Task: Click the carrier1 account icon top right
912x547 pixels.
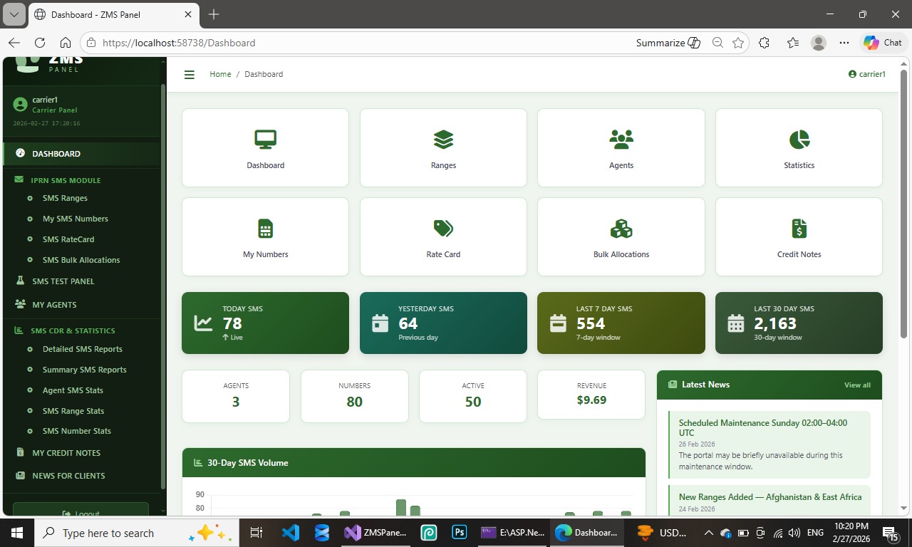Action: point(852,73)
